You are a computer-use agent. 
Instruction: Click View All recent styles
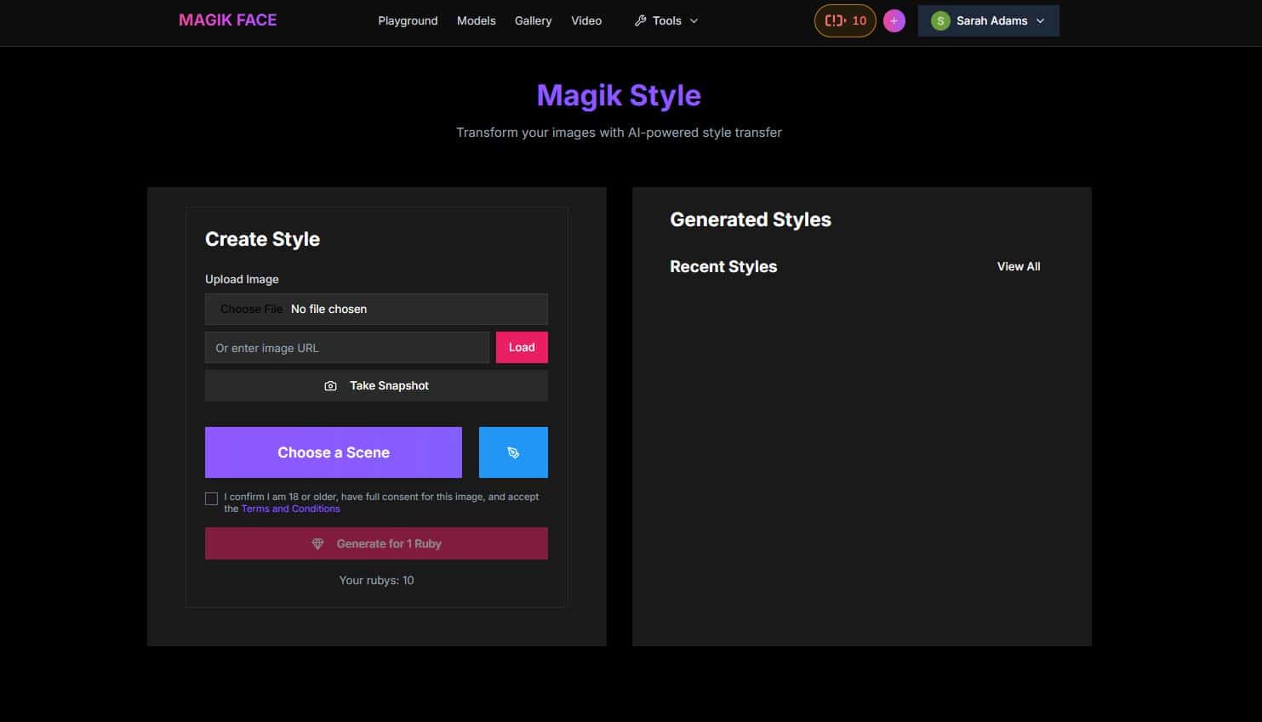(x=1019, y=266)
